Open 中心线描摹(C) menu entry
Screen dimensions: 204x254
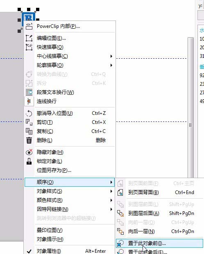click(70, 56)
